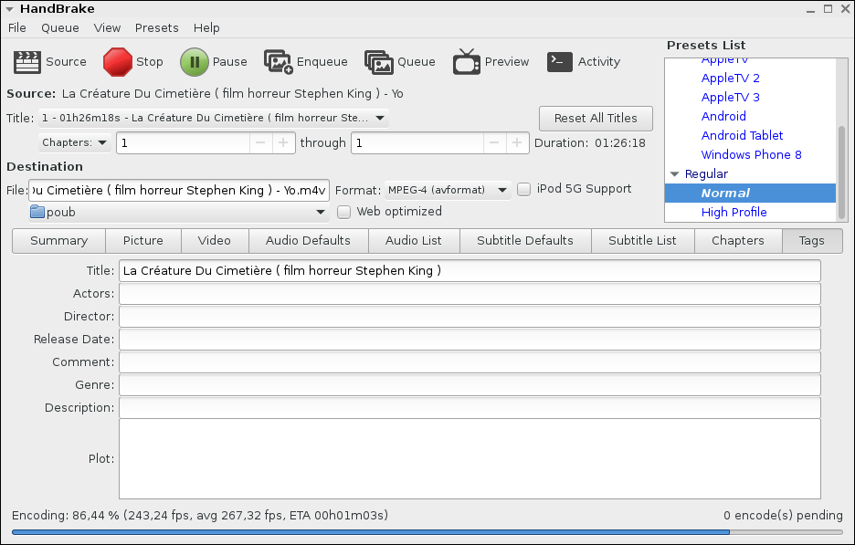Image resolution: width=855 pixels, height=545 pixels.
Task: Open the Queue icon
Action: tap(379, 61)
